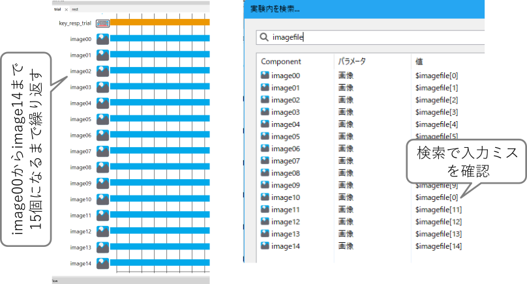This screenshot has width=527, height=284.
Task: Click image12 icon in search results
Action: (x=265, y=221)
